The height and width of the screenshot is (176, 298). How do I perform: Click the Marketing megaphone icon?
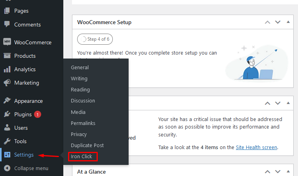coord(7,83)
